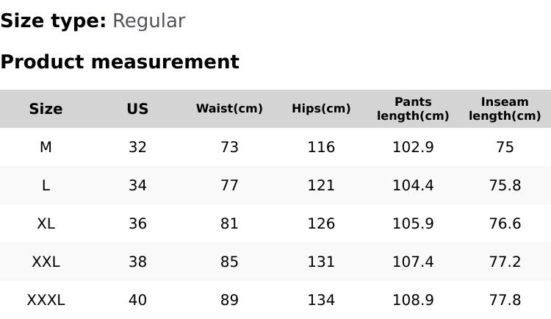
Task: Select the M size row label
Action: point(46,147)
